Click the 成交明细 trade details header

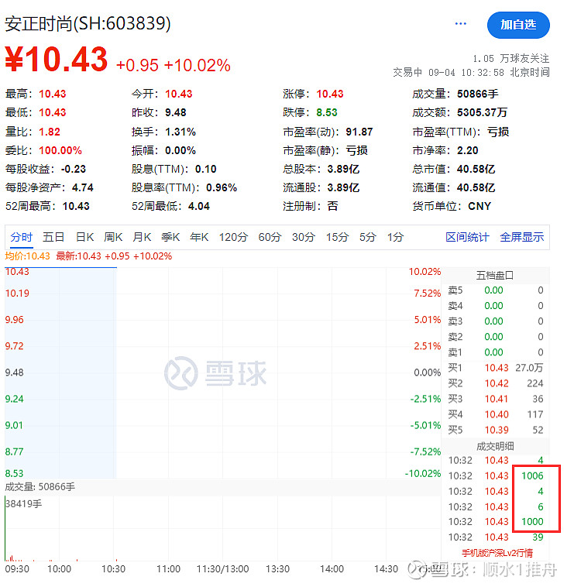click(495, 446)
